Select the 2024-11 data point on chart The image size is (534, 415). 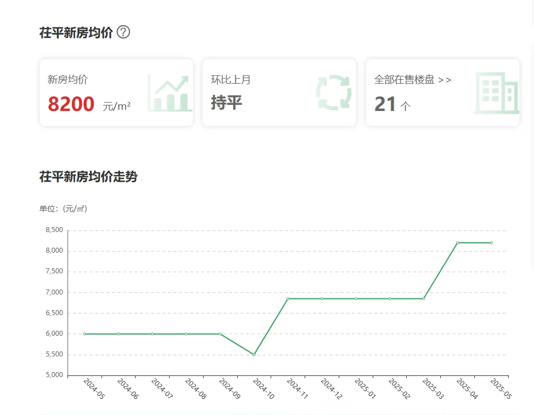288,298
